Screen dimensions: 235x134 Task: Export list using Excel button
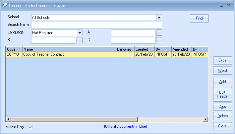[222, 60]
